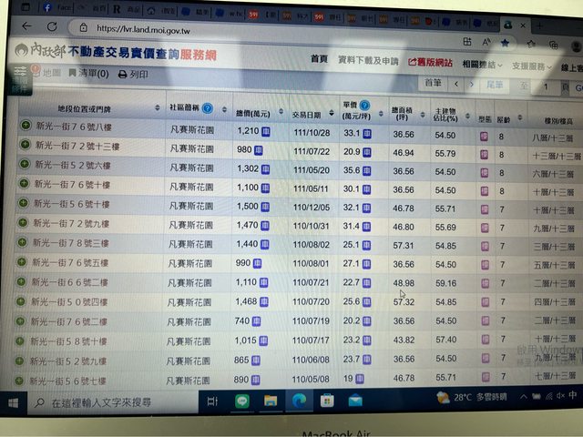Open 資料下載及申請 menu item
Image resolution: width=583 pixels, height=437 pixels.
click(368, 60)
